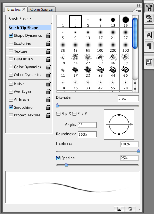Switch to the Clone Source tab
The image size is (154, 214).
(x=41, y=9)
